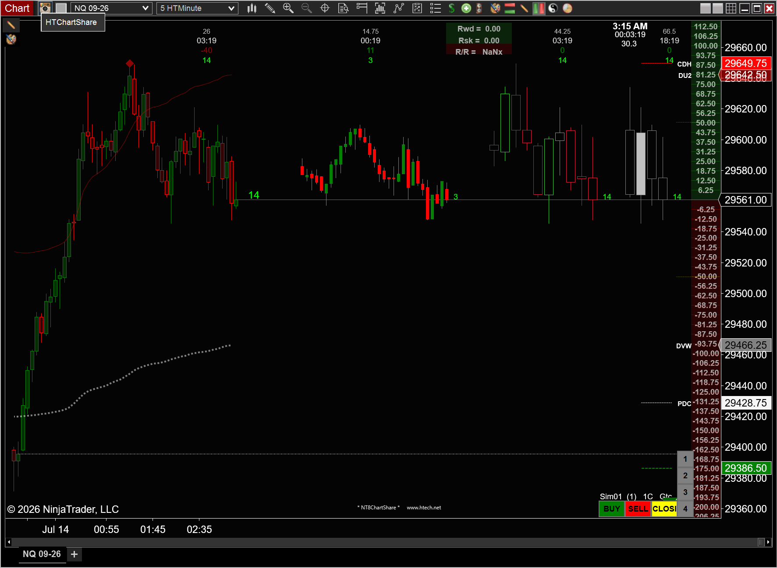Screen dimensions: 777x568
Task: Open the 5 HTMinute interval dropdown
Action: 197,8
